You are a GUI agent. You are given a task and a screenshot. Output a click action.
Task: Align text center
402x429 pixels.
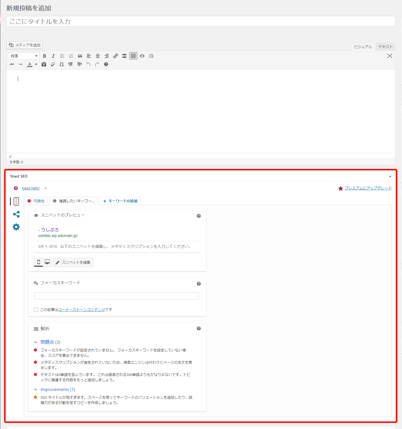click(x=98, y=56)
